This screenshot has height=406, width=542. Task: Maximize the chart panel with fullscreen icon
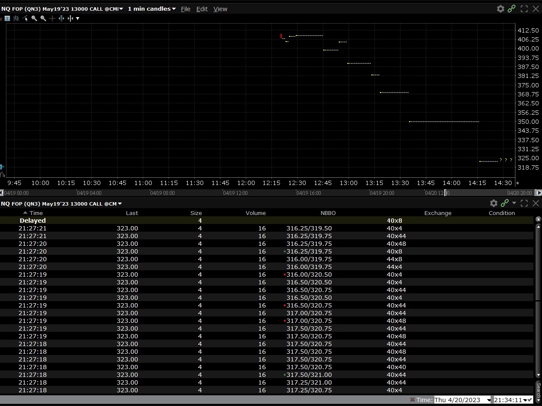click(x=524, y=9)
